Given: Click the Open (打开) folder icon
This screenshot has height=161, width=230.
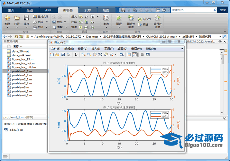Looking at the screenshot, I should pyautogui.click(x=17, y=18).
